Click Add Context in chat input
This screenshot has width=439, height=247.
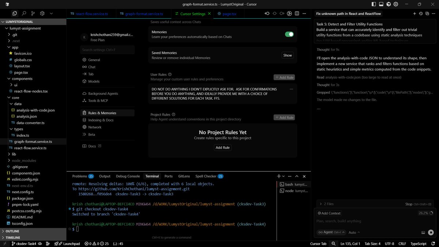(x=329, y=213)
